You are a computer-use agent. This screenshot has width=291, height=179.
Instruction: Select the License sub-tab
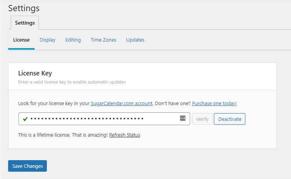point(21,40)
